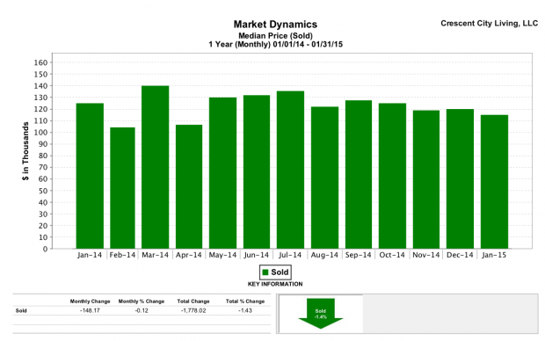Click the -1,778.02 Total Change value
Image resolution: width=545 pixels, height=341 pixels.
[193, 310]
